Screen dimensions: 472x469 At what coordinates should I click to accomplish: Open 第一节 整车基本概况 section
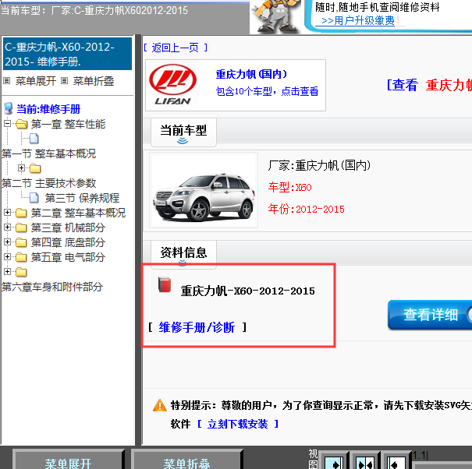click(x=48, y=153)
